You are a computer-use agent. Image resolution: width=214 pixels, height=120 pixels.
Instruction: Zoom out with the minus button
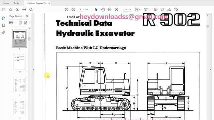(110, 10)
